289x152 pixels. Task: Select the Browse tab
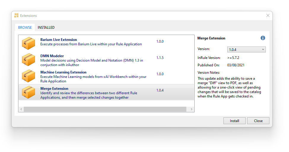(x=25, y=28)
